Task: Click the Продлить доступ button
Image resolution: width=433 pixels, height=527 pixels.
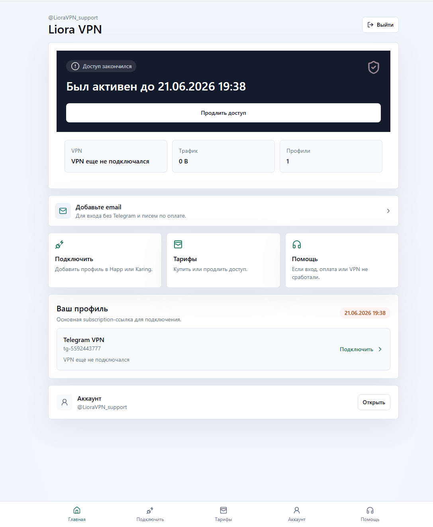Action: [x=223, y=113]
